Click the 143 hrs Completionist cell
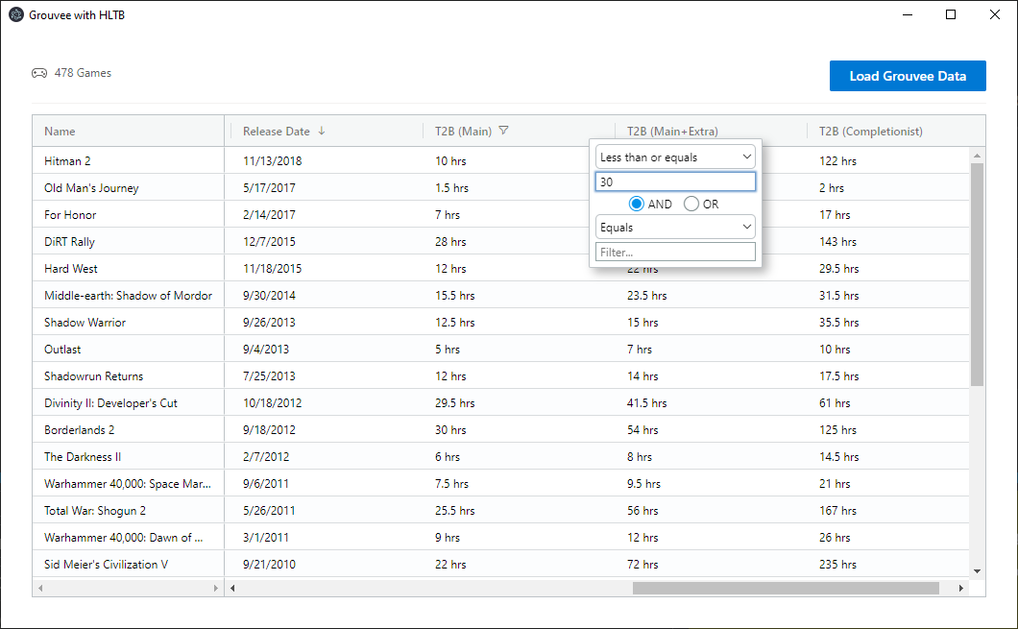Viewport: 1018px width, 629px height. (x=837, y=241)
